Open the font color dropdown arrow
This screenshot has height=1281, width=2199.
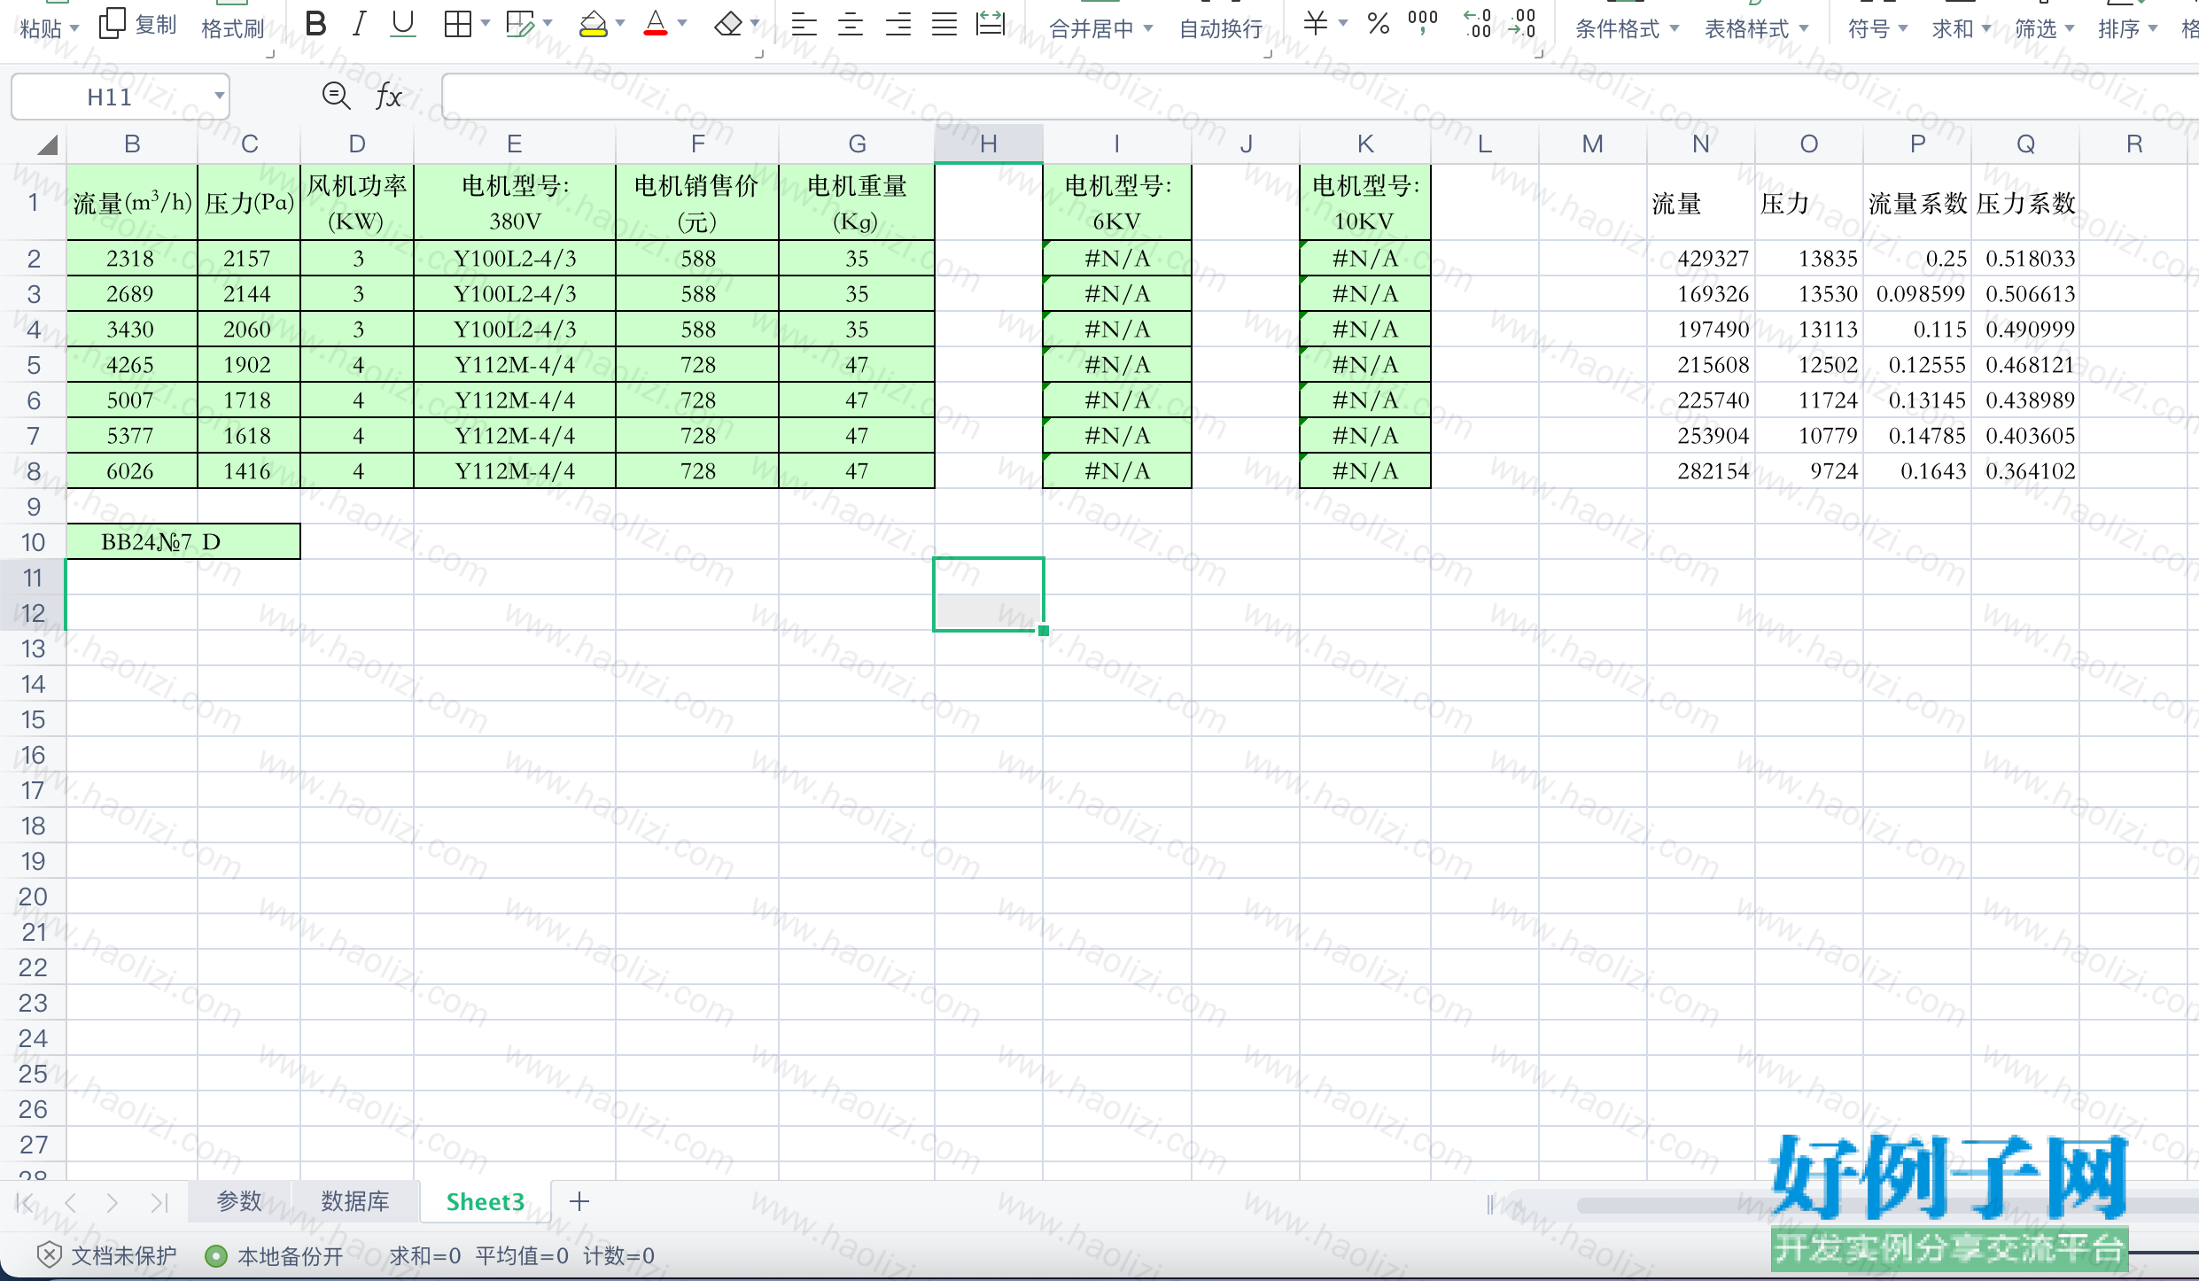coord(682,24)
